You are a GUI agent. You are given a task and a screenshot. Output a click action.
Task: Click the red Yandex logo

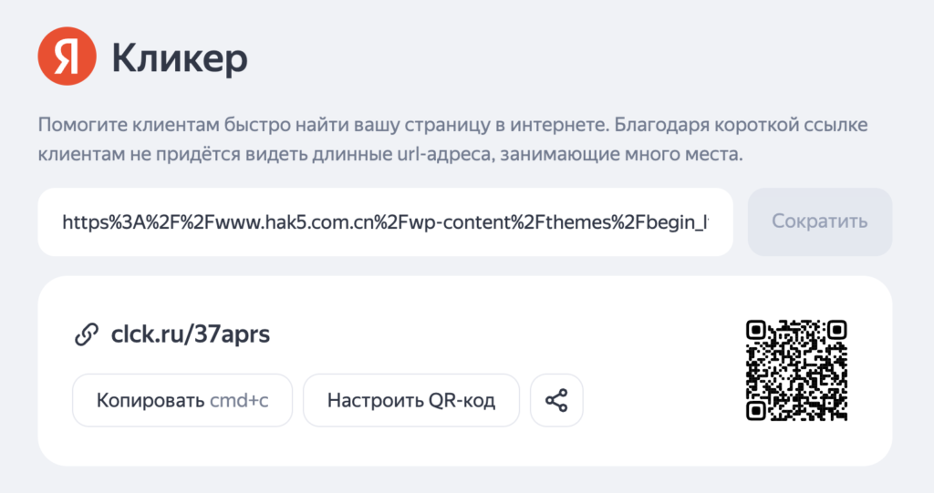click(67, 56)
